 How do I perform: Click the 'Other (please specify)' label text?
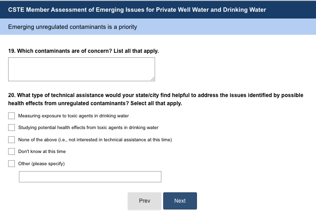tap(41, 163)
